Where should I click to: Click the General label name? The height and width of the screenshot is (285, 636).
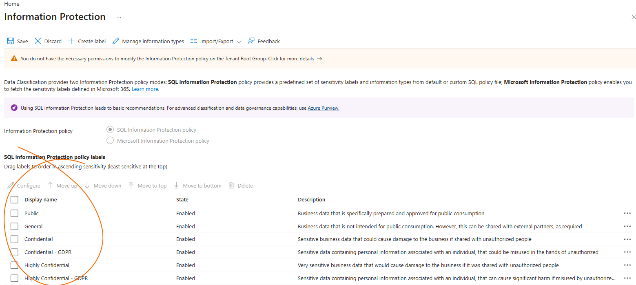[x=33, y=226]
